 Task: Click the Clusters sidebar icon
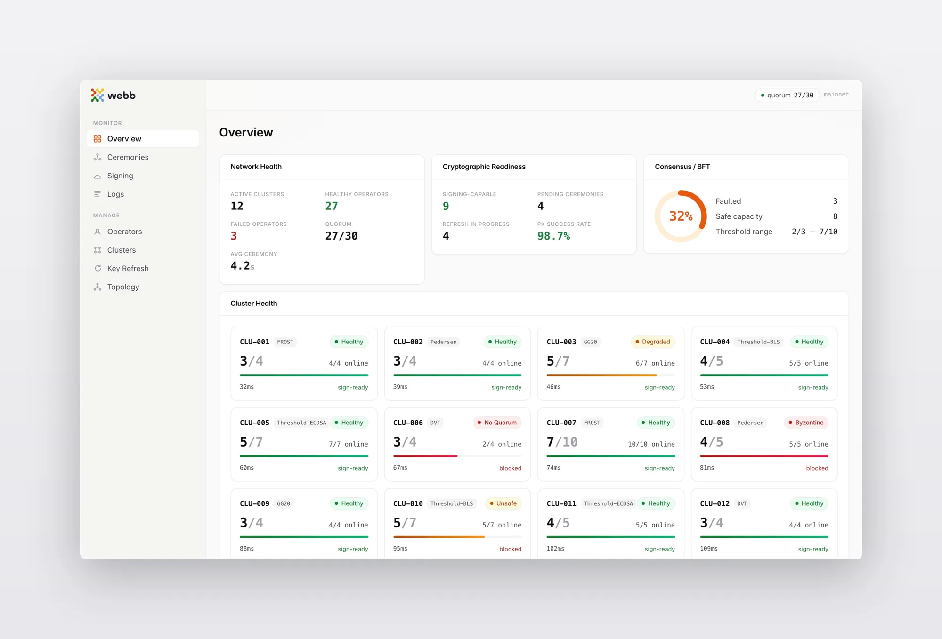(x=97, y=250)
